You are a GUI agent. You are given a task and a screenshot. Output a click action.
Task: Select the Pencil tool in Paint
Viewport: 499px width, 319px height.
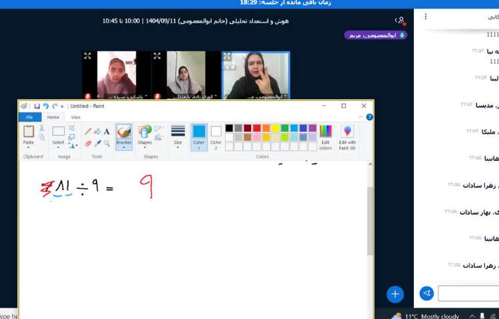(88, 131)
